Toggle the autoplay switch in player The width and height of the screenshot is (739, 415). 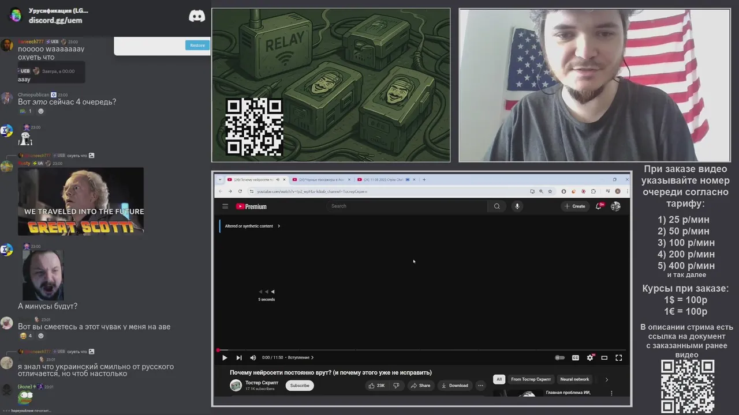point(559,358)
